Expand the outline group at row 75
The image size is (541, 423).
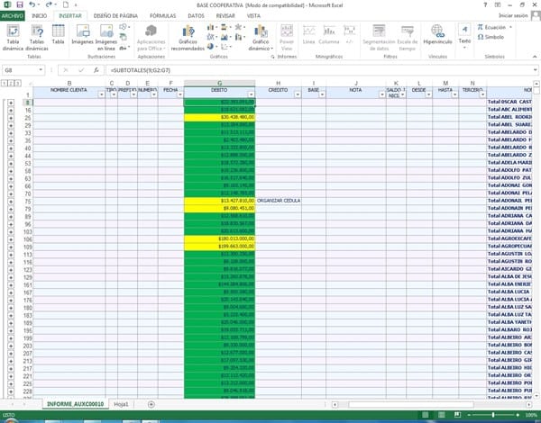tap(11, 201)
